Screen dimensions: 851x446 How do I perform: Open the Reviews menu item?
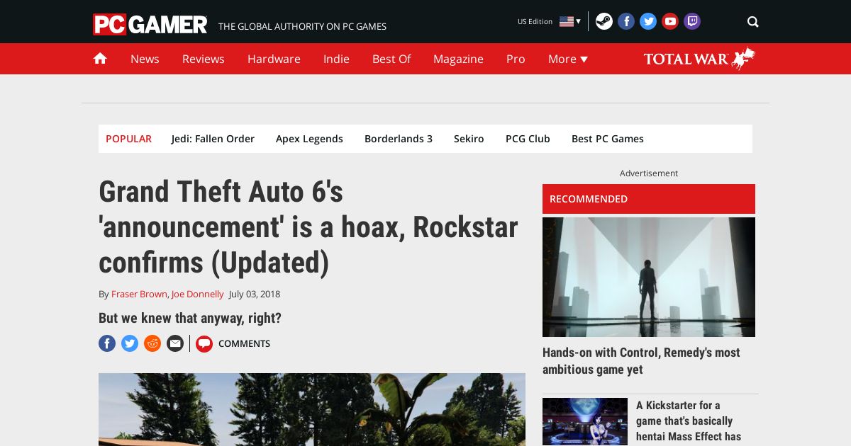[203, 59]
